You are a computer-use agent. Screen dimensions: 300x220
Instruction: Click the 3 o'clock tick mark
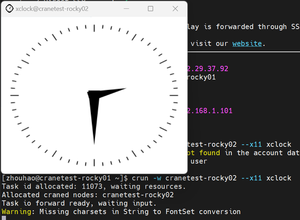(174, 95)
